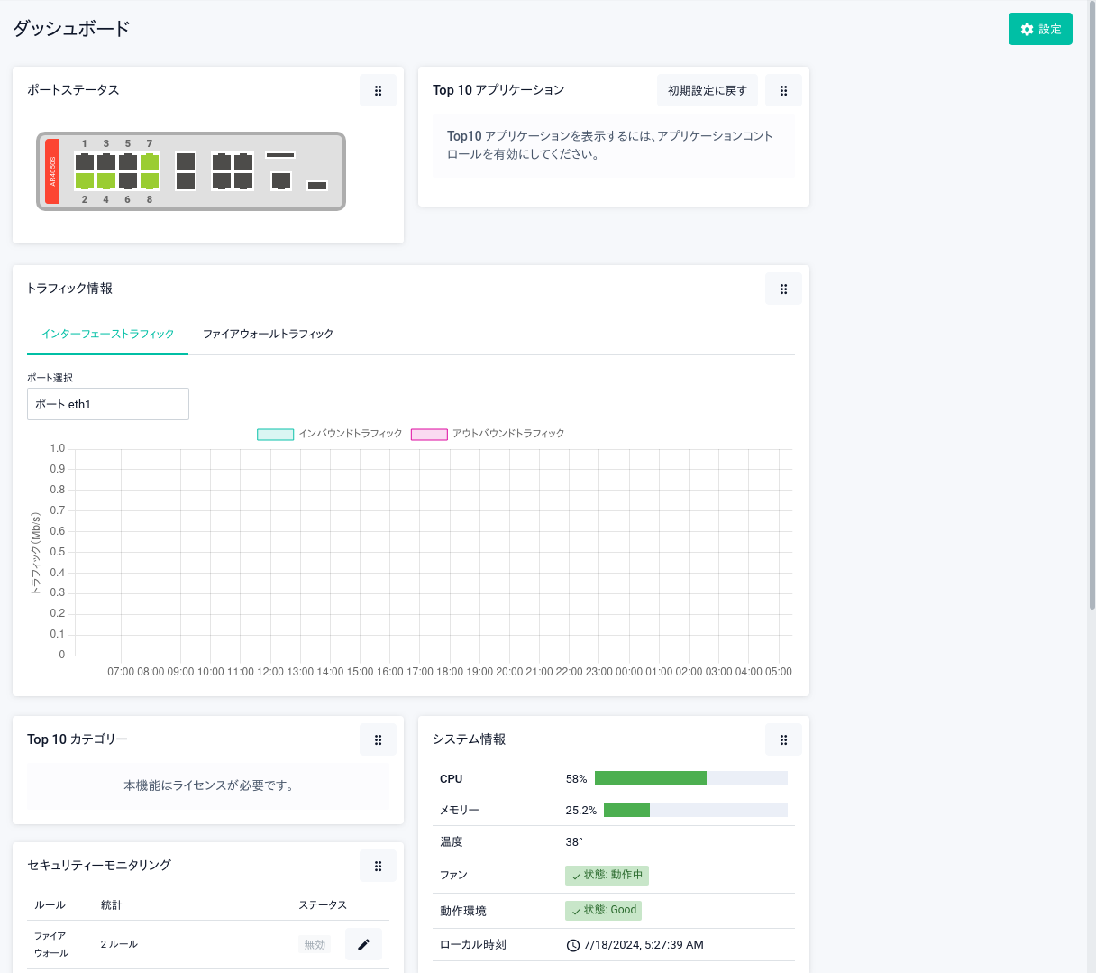Click セキュリティーモニタリング panel grip icon
This screenshot has width=1096, height=973.
pos(378,866)
